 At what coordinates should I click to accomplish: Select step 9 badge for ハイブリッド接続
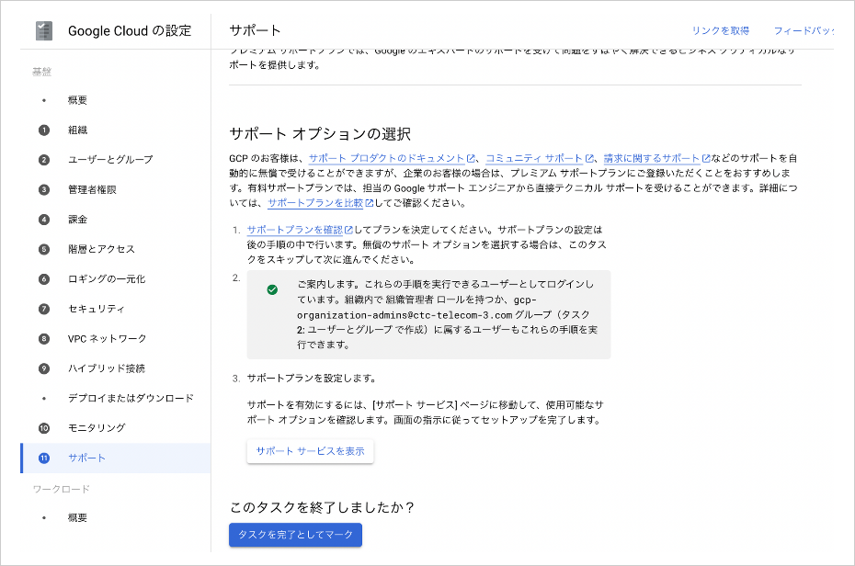tap(44, 368)
